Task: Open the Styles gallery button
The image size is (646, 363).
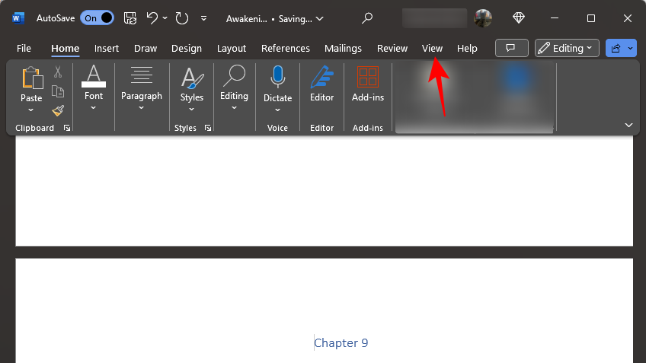Action: [x=191, y=89]
